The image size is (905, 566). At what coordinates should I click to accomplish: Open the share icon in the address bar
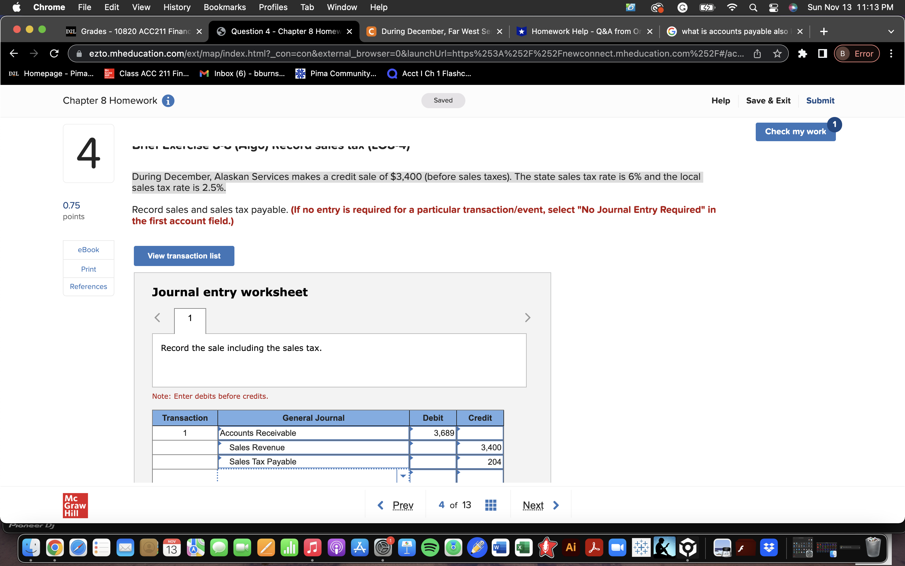coord(758,53)
